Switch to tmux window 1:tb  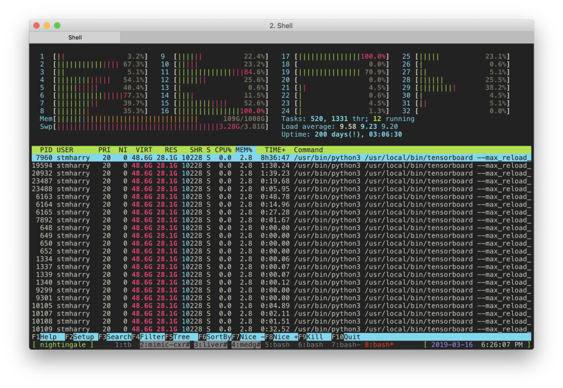pos(123,345)
